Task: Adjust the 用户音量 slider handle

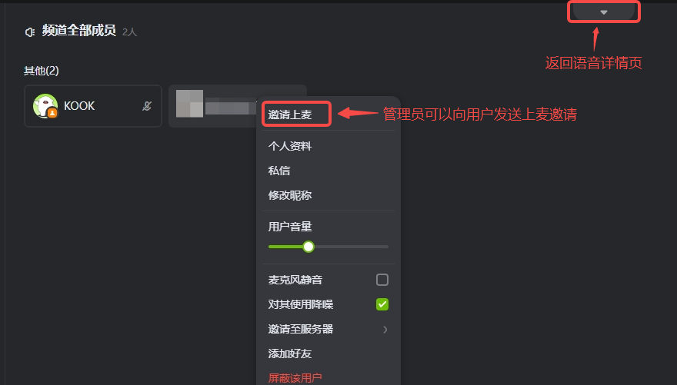Action: [308, 247]
